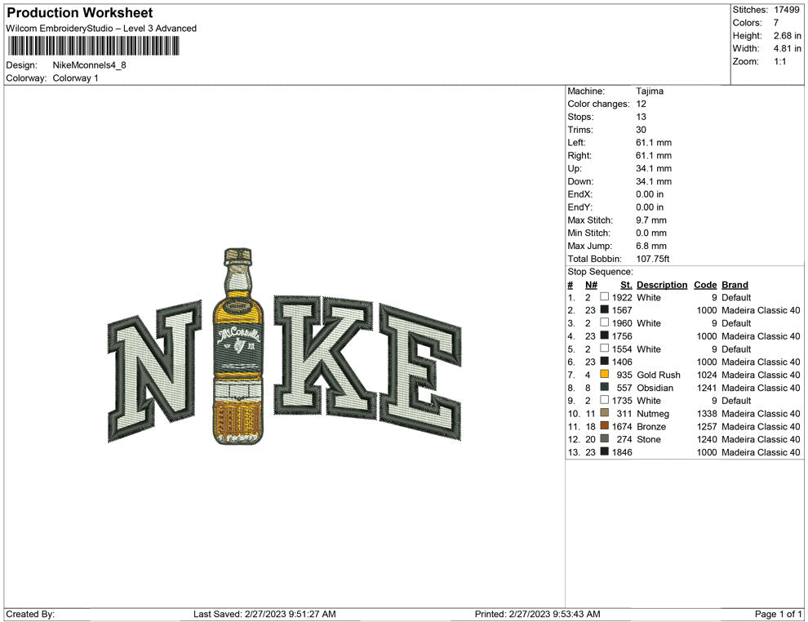The image size is (808, 622).
Task: Click the Up value '34.1 mm'
Action: (x=654, y=168)
